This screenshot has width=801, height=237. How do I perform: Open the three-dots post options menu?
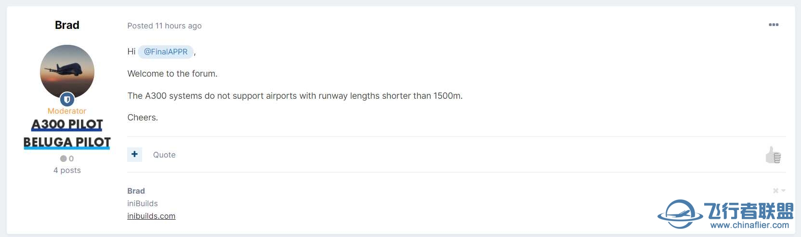click(774, 25)
